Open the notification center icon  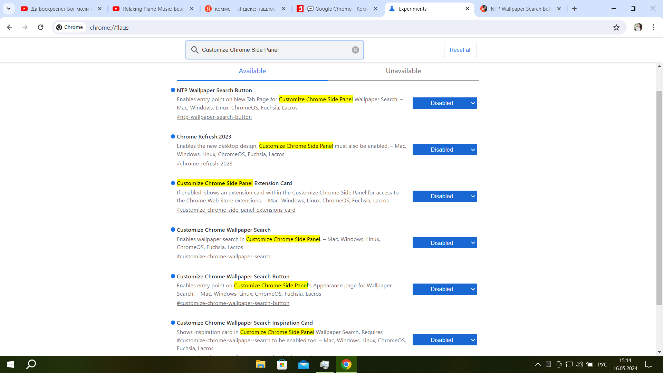[x=649, y=364]
